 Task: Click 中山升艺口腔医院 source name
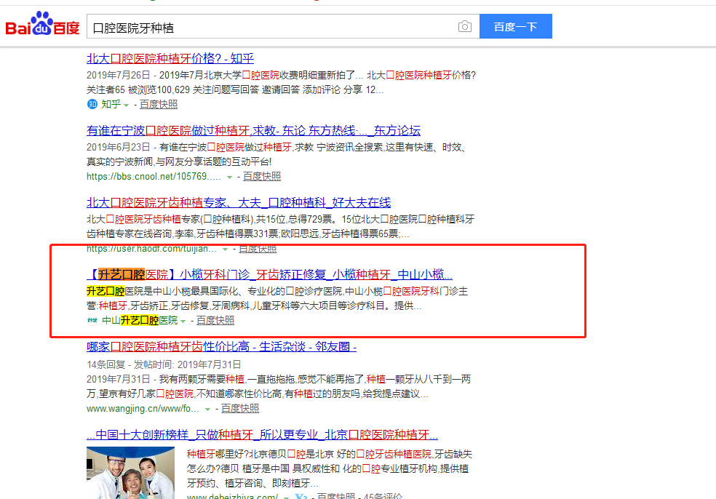click(140, 321)
